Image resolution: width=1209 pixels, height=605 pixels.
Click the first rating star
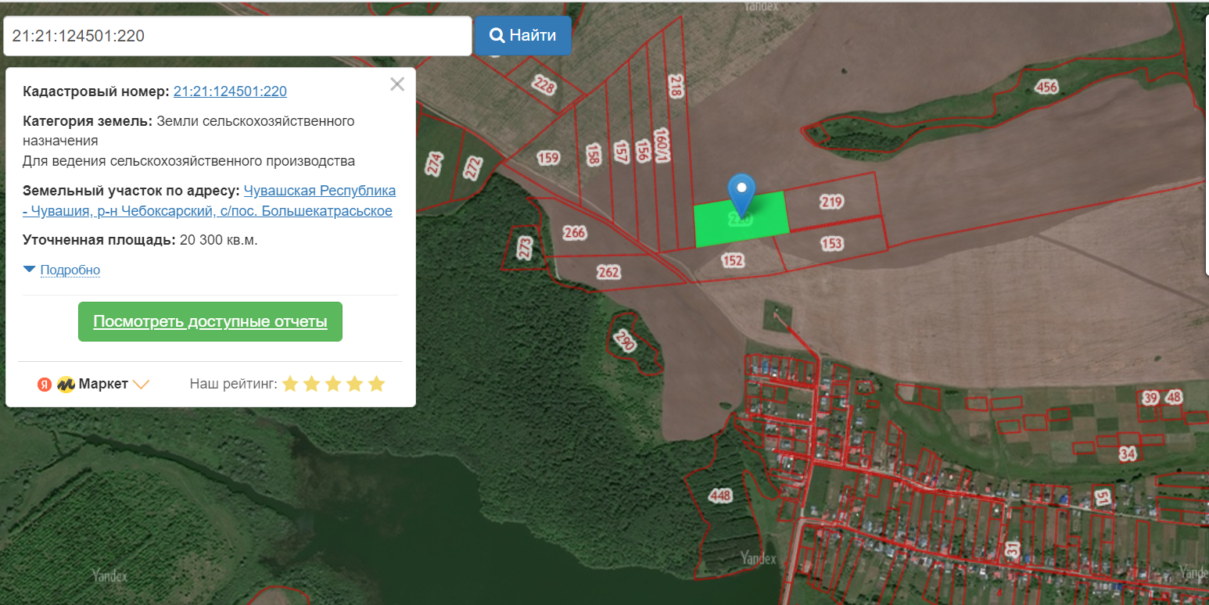[x=290, y=384]
